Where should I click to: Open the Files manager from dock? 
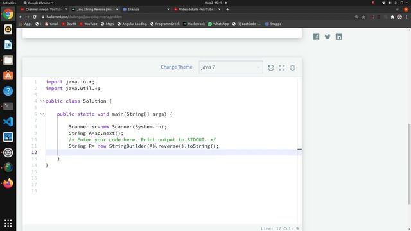coord(8,60)
